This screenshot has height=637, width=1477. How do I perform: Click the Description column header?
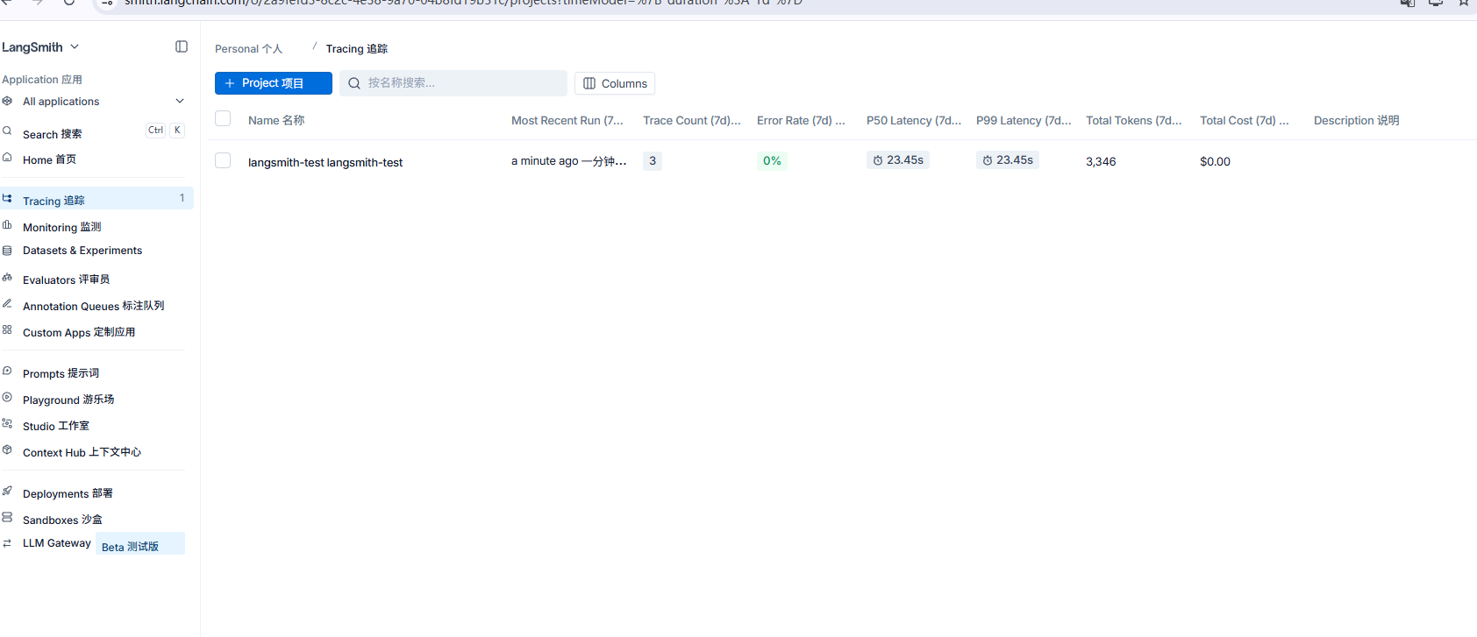click(x=1357, y=120)
